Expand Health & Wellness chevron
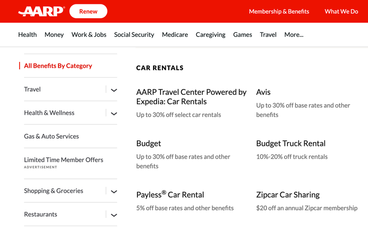Image resolution: width=368 pixels, height=230 pixels. (x=114, y=114)
